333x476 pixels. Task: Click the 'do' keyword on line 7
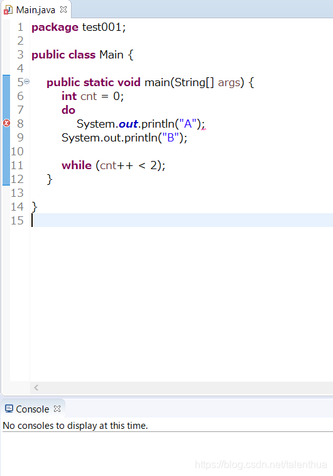pyautogui.click(x=68, y=110)
